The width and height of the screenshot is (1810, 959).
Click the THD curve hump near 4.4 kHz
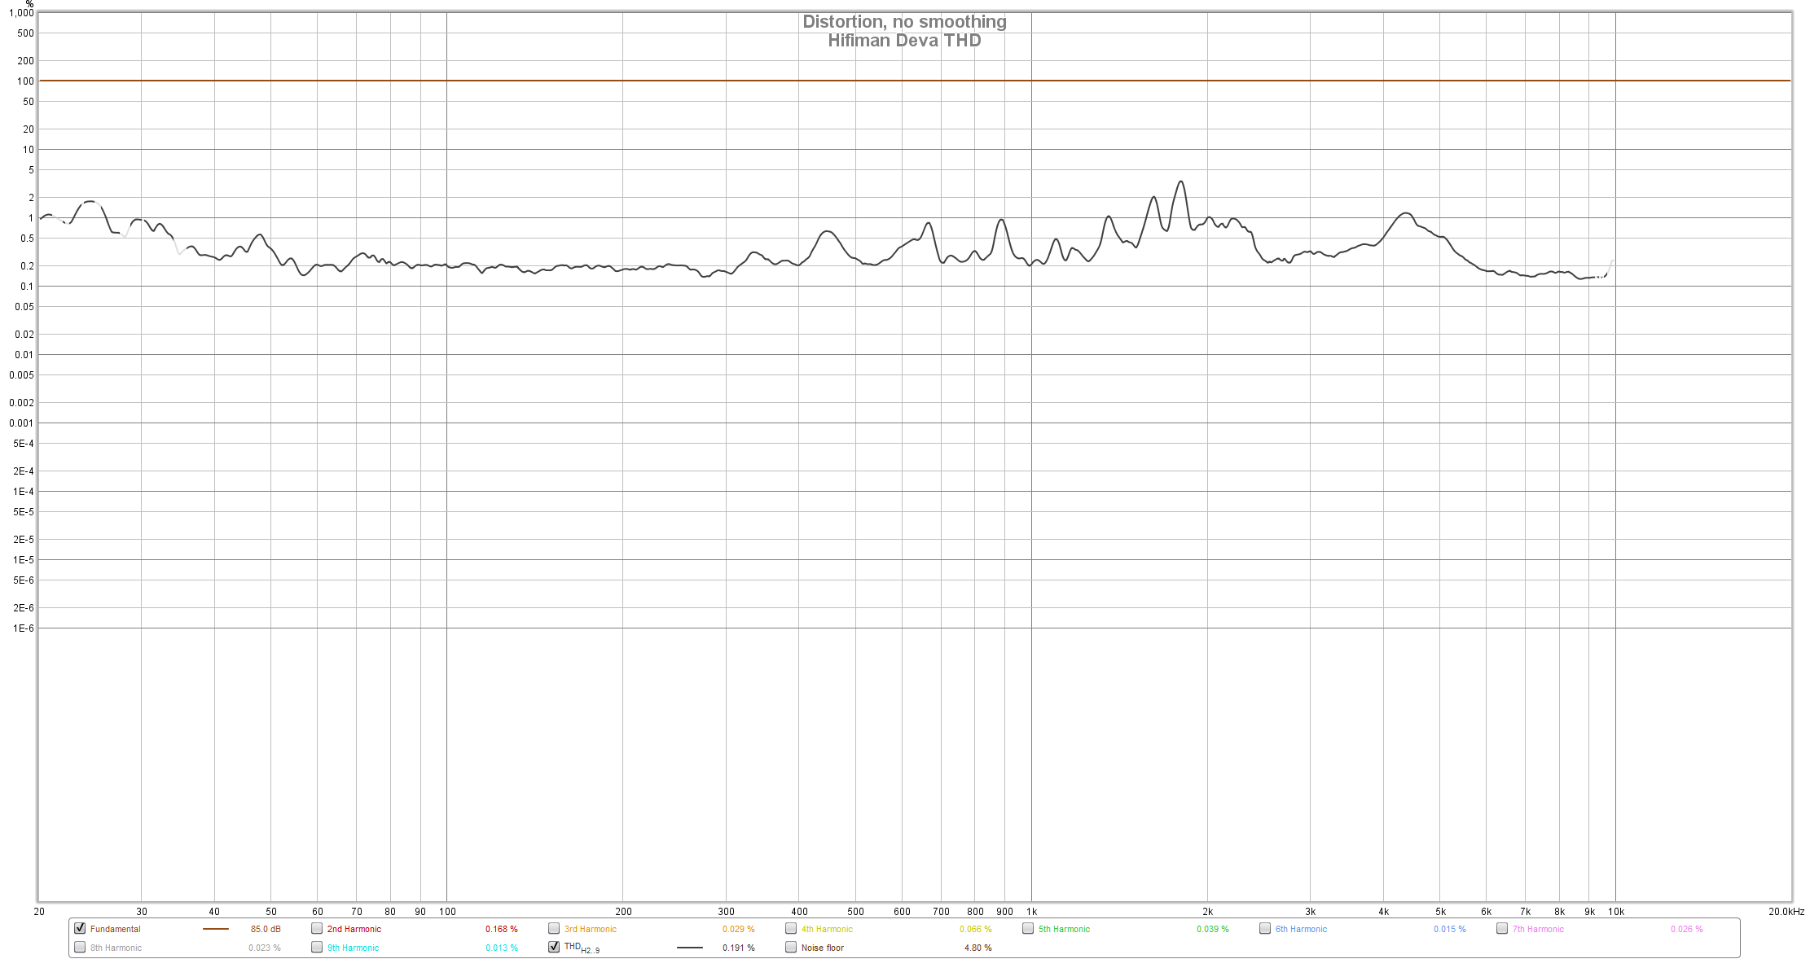pos(1405,213)
